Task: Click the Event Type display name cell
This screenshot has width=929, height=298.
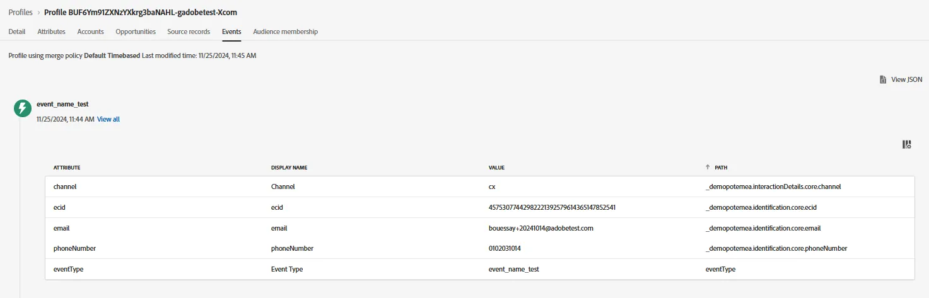Action: (x=287, y=269)
